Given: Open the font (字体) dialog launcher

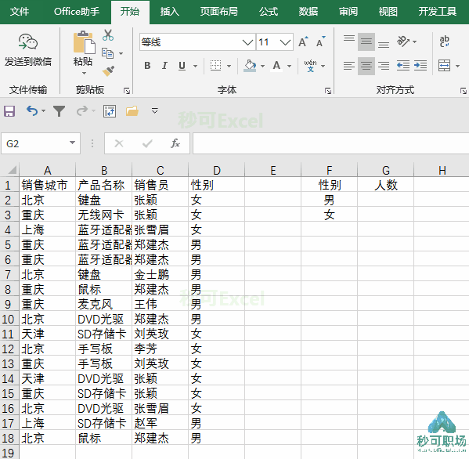Looking at the screenshot, I should 328,91.
